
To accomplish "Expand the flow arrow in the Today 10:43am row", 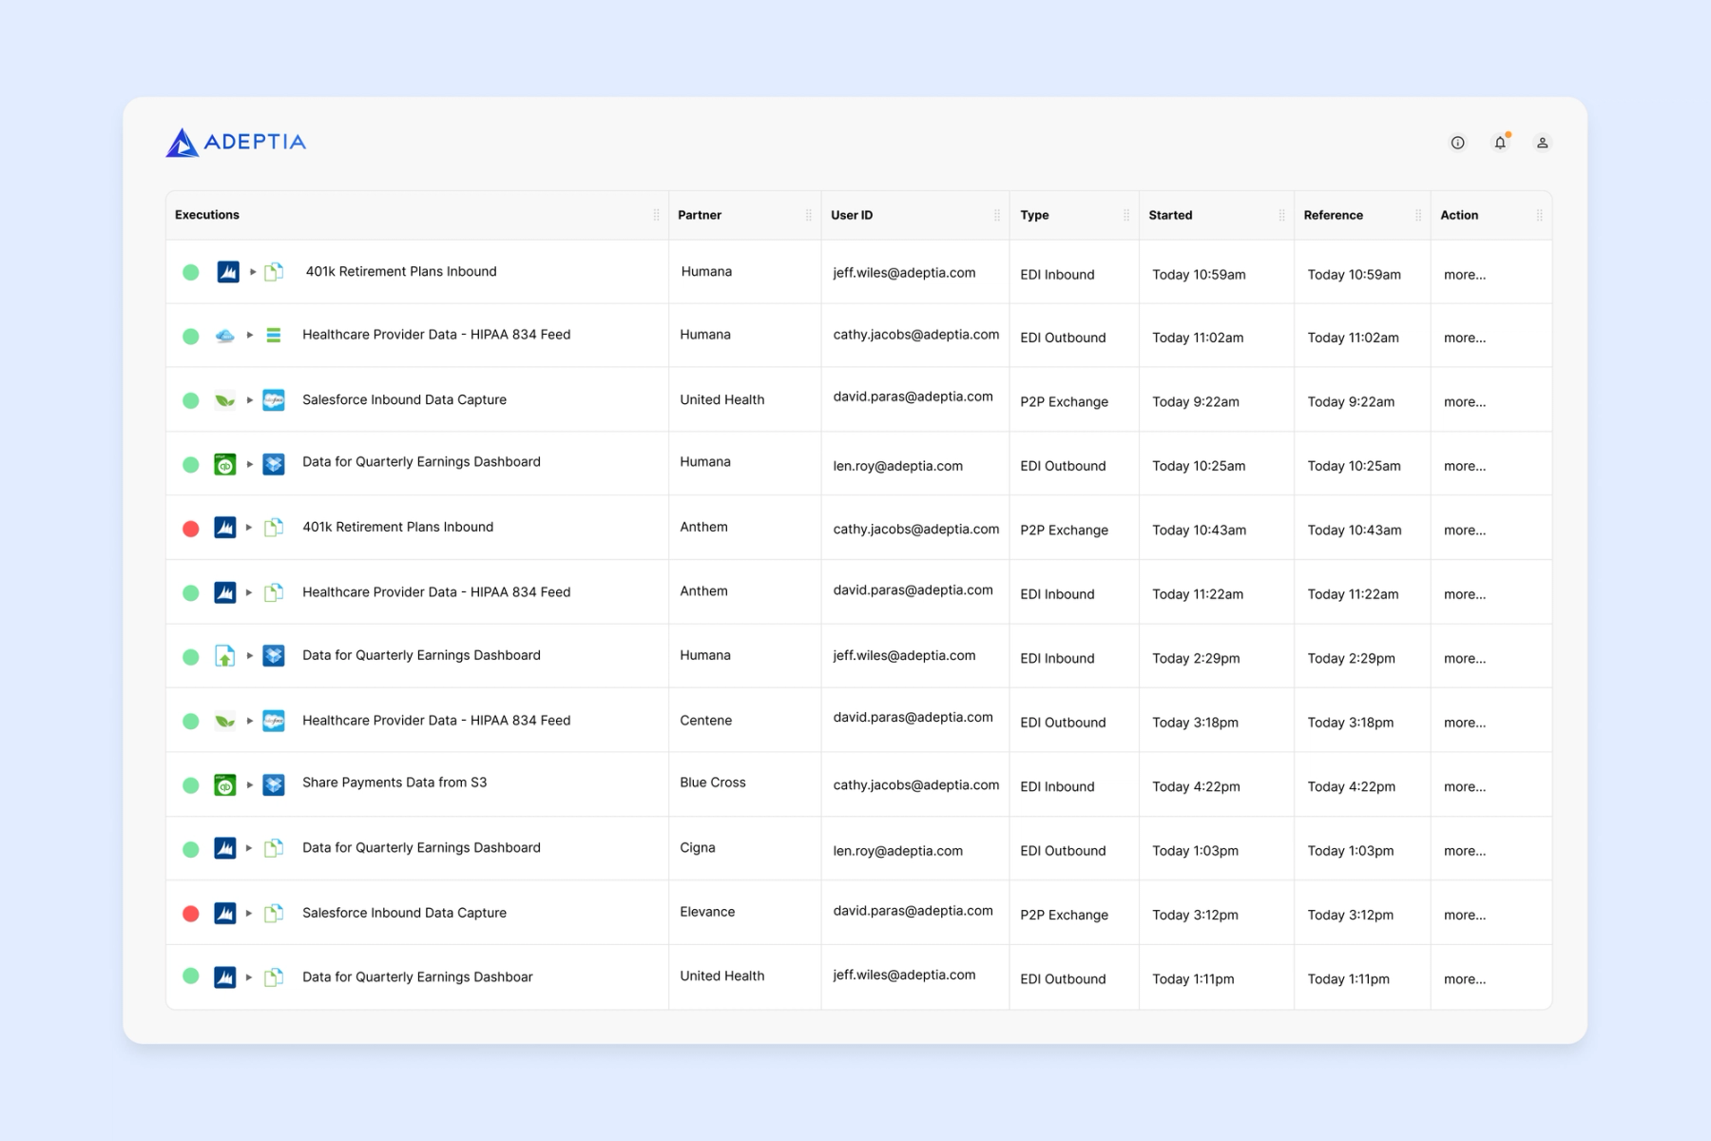I will pyautogui.click(x=249, y=528).
